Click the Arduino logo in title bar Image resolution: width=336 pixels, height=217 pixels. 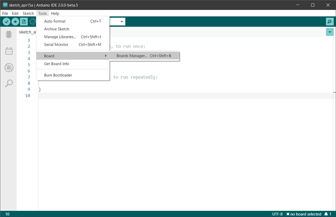[x=5, y=5]
